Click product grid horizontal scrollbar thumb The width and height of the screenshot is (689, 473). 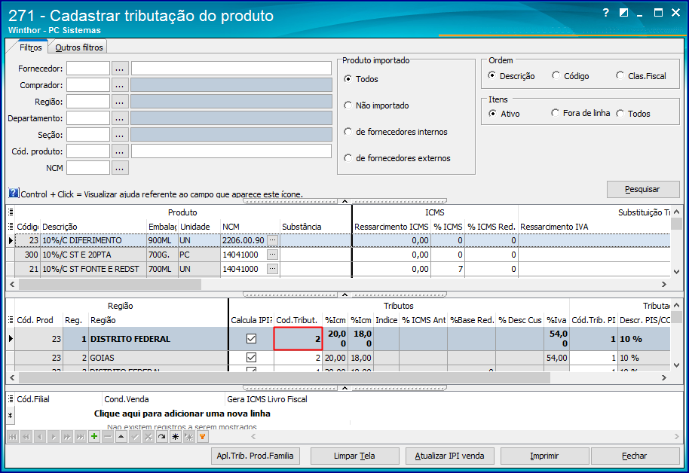pyautogui.click(x=110, y=284)
